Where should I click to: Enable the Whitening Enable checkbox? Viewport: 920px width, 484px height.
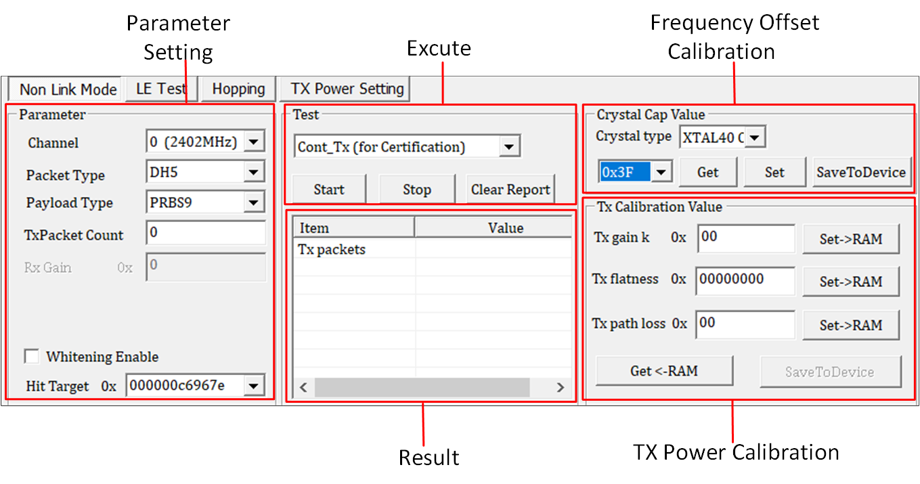point(32,357)
